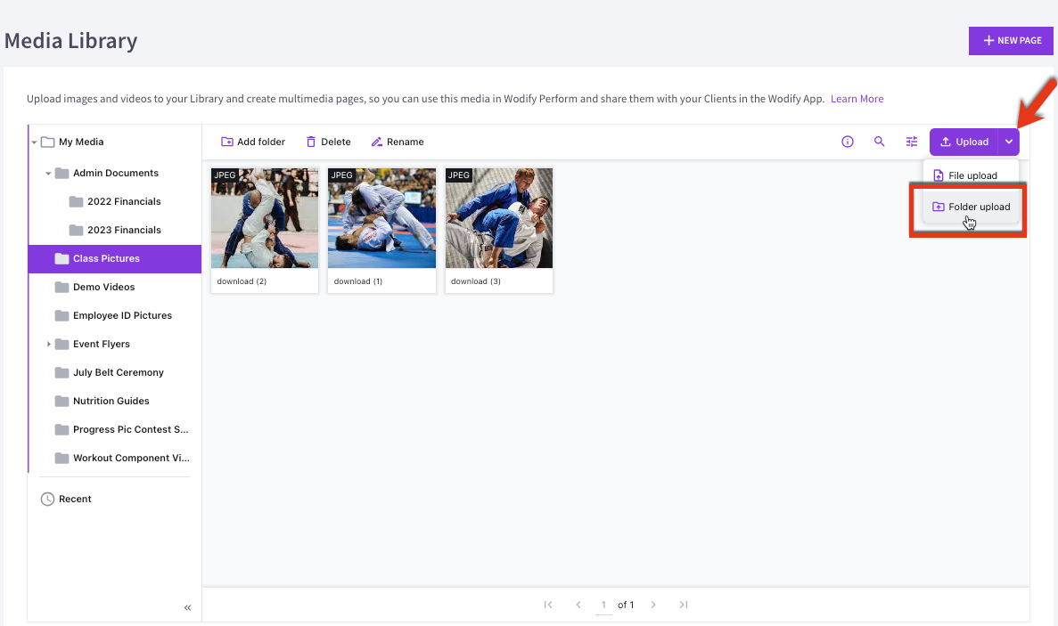Click the Demo Videos folder icon

click(62, 287)
